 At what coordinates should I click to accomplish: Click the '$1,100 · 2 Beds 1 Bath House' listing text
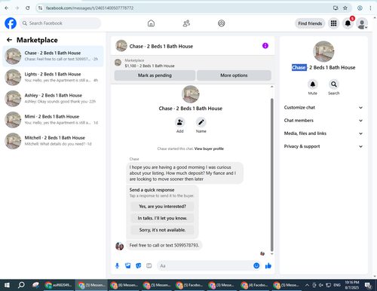pyautogui.click(x=149, y=66)
